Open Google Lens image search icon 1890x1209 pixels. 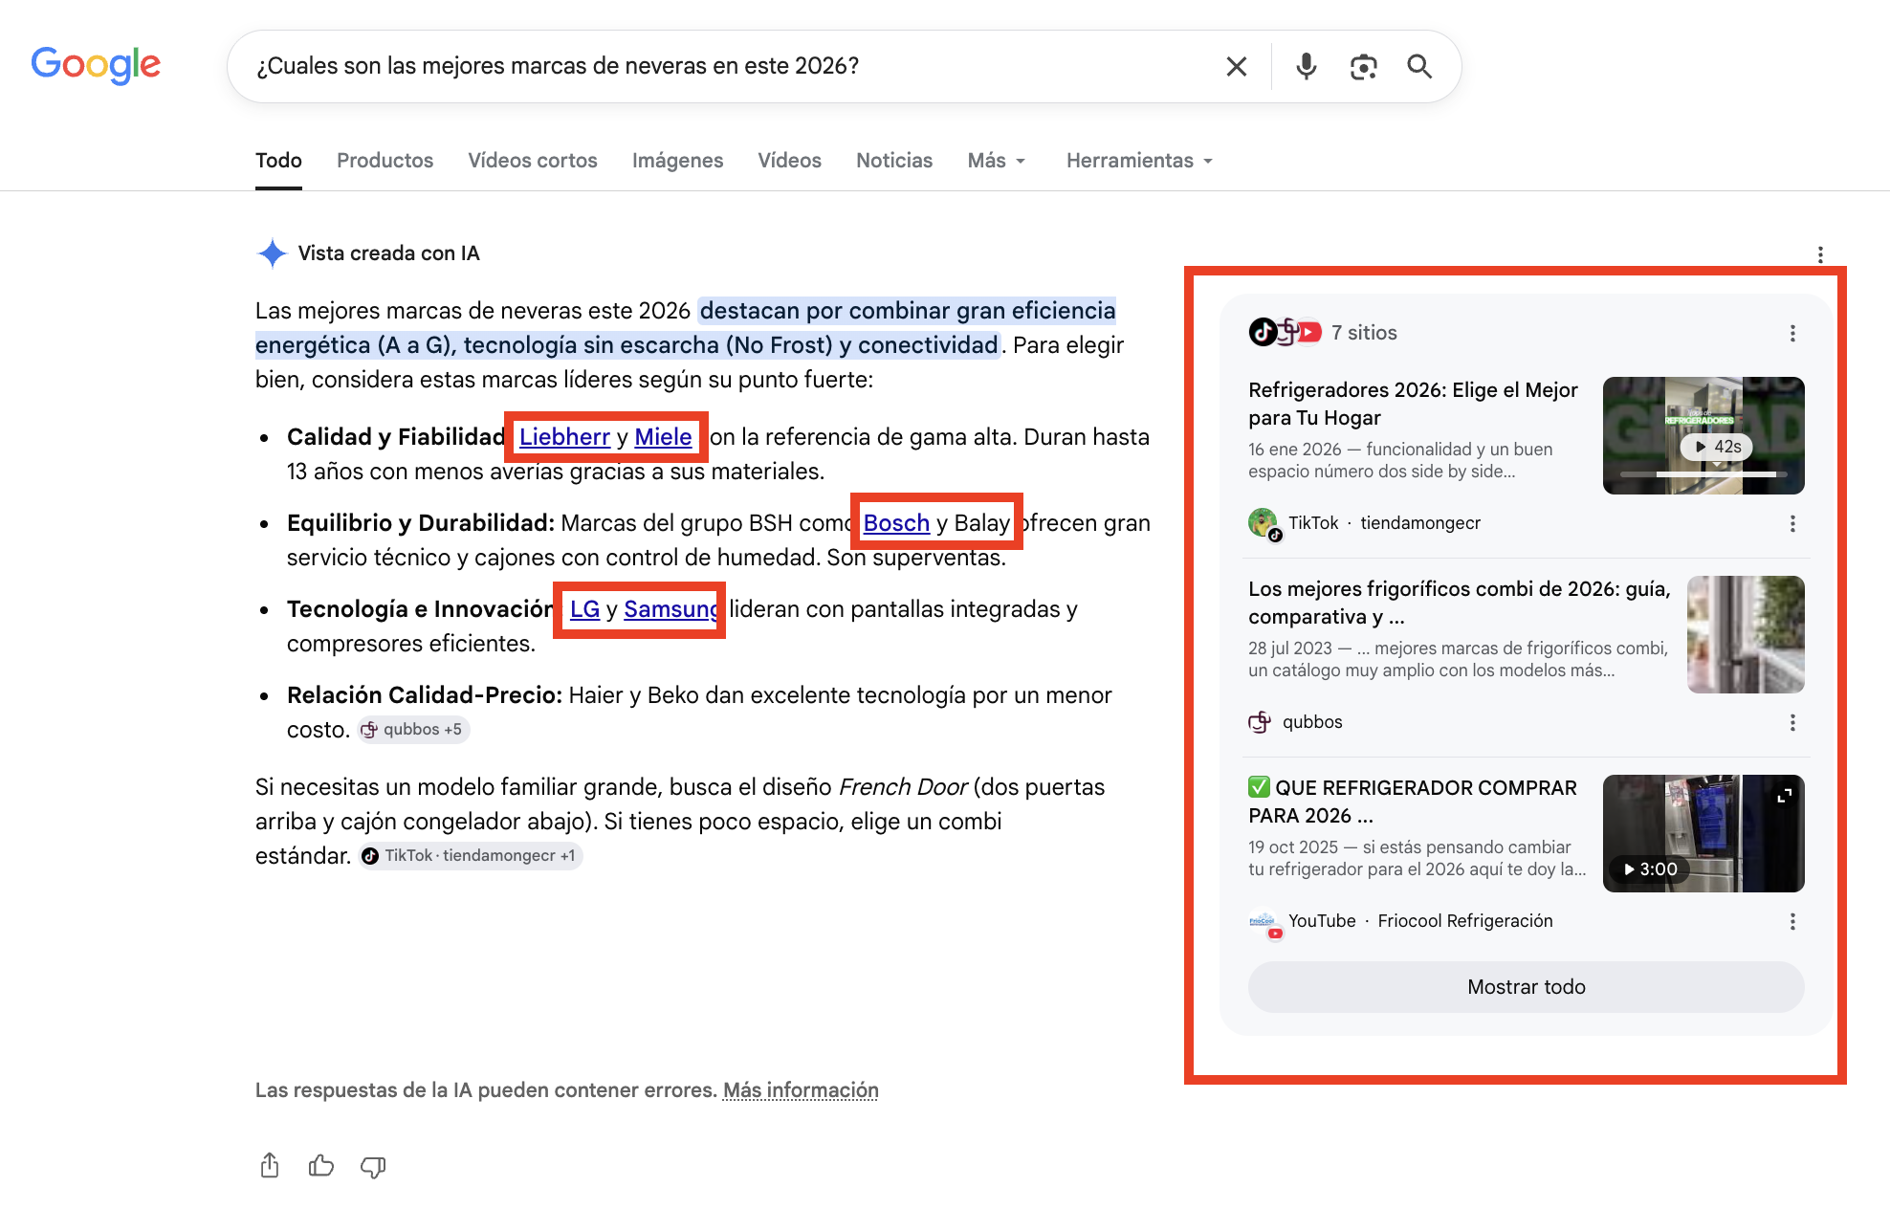(x=1363, y=66)
